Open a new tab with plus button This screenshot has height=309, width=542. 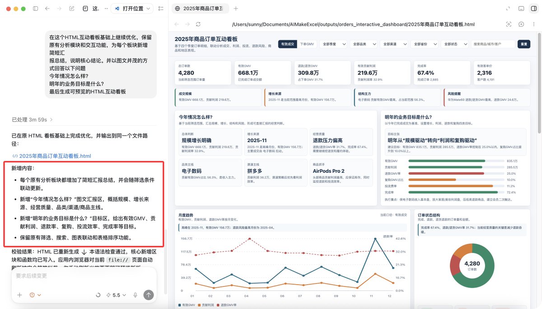click(236, 9)
